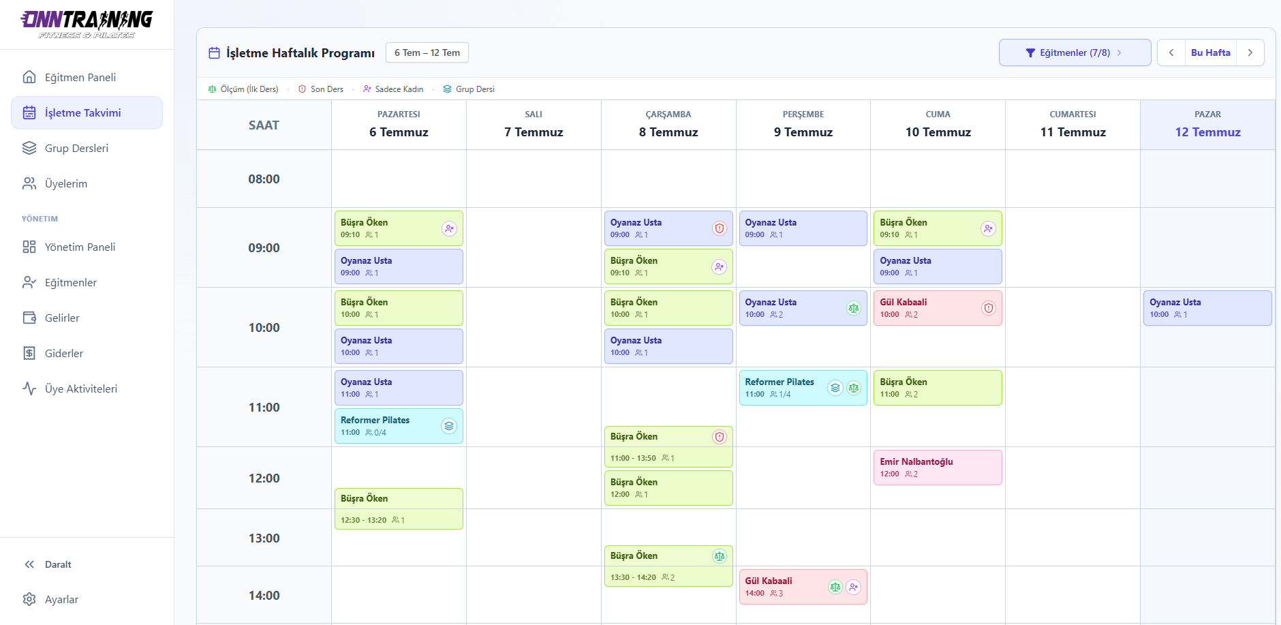This screenshot has width=1281, height=625.
Task: Click the shield icon on Gül Kabaali 10:00 session
Action: point(989,308)
